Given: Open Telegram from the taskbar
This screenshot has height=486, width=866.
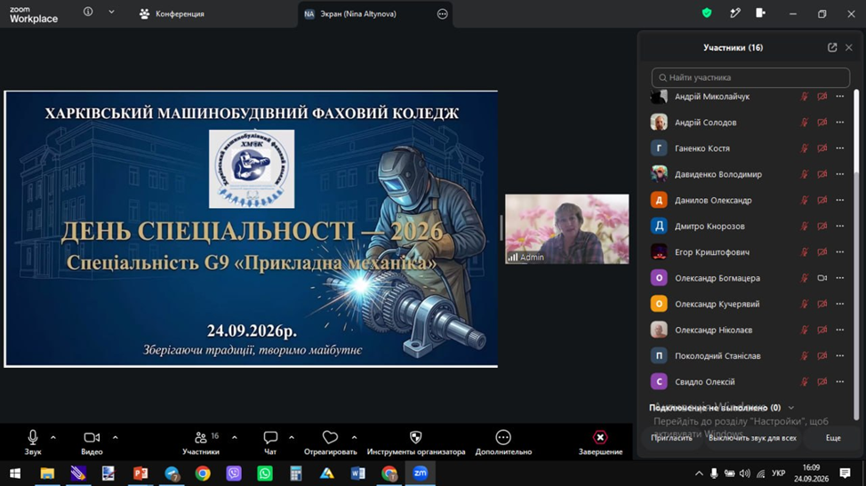Looking at the screenshot, I should click(172, 474).
